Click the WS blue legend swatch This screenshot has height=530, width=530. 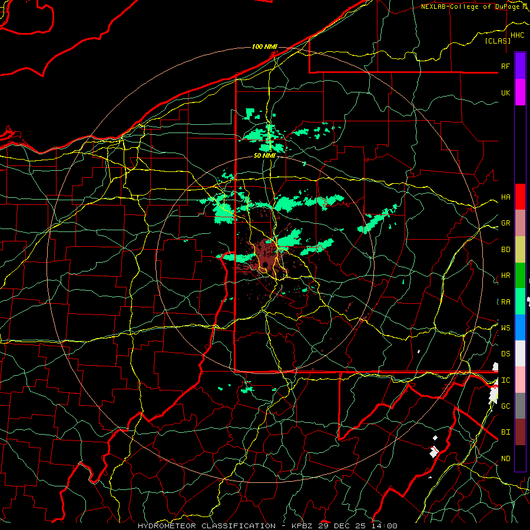click(520, 327)
